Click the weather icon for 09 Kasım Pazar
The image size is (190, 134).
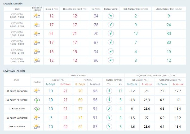point(37,126)
